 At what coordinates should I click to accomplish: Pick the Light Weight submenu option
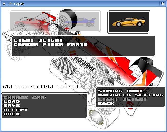(x=122, y=99)
